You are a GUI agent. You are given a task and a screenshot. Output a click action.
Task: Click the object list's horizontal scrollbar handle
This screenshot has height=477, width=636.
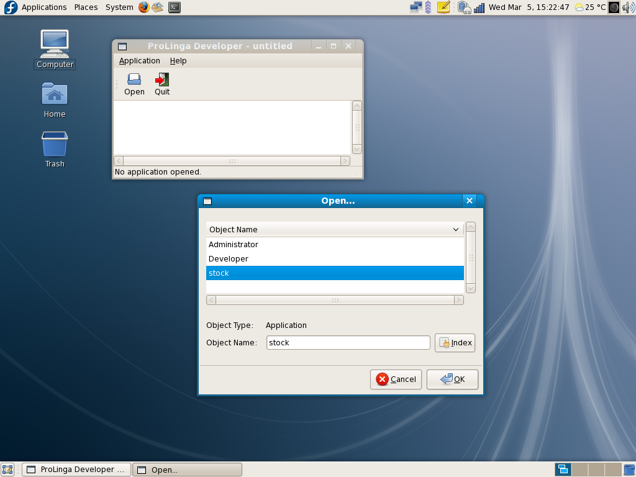pos(335,300)
